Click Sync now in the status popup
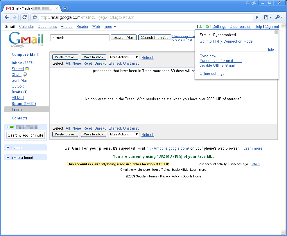Screen dimensions: 287x236 pyautogui.click(x=208, y=56)
